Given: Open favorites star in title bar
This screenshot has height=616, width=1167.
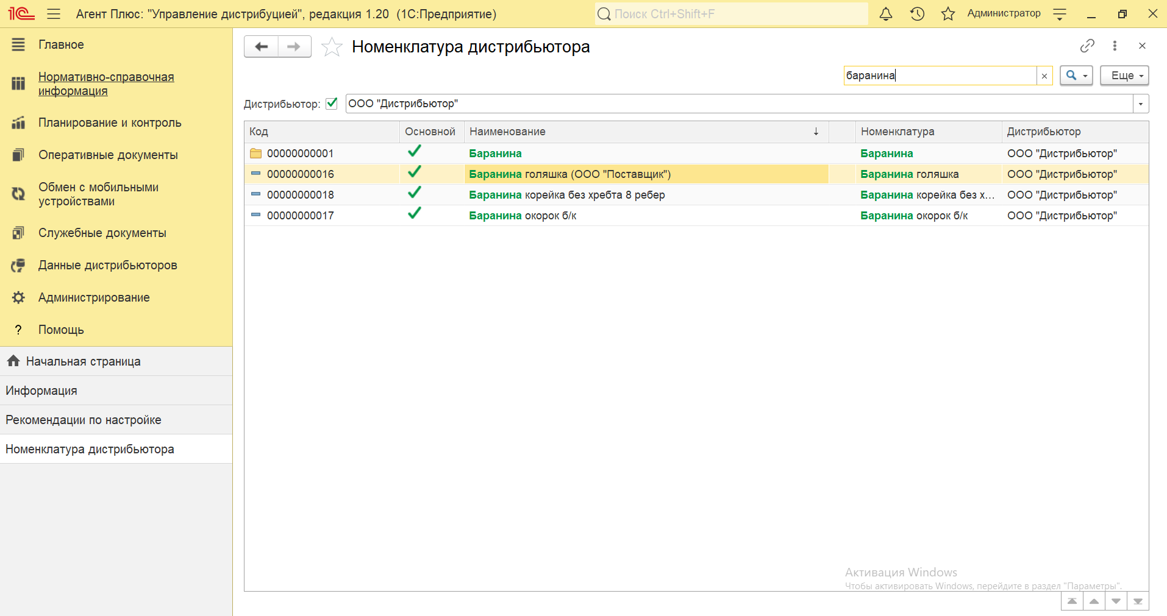Looking at the screenshot, I should [x=948, y=14].
